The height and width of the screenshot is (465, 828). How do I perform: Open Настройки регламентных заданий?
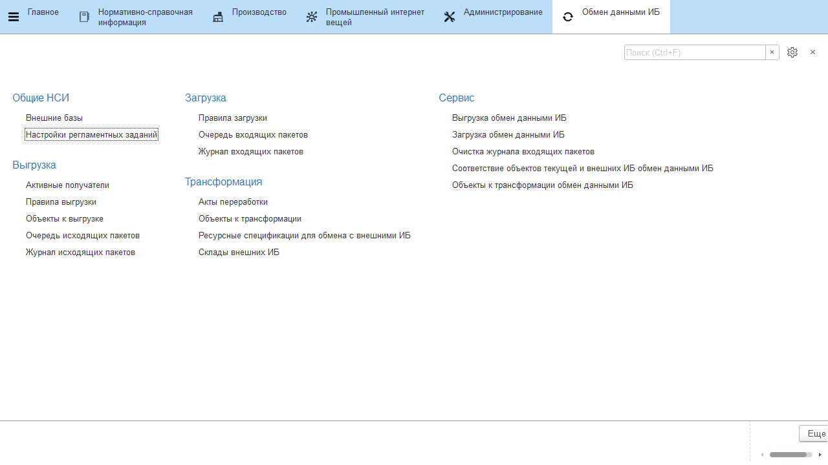point(91,135)
